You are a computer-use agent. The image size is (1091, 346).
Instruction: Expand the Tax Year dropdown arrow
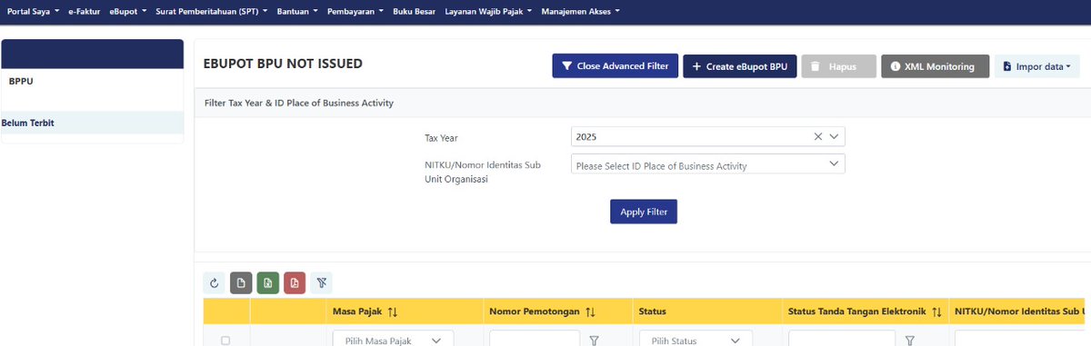tap(835, 136)
